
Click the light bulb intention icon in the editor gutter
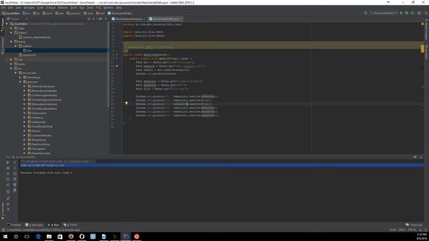(x=126, y=104)
